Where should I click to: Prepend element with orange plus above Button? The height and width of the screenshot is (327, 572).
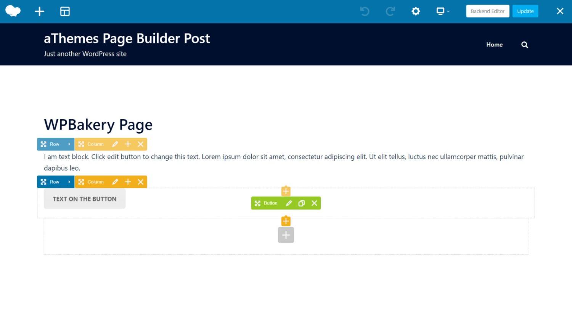[x=286, y=191]
